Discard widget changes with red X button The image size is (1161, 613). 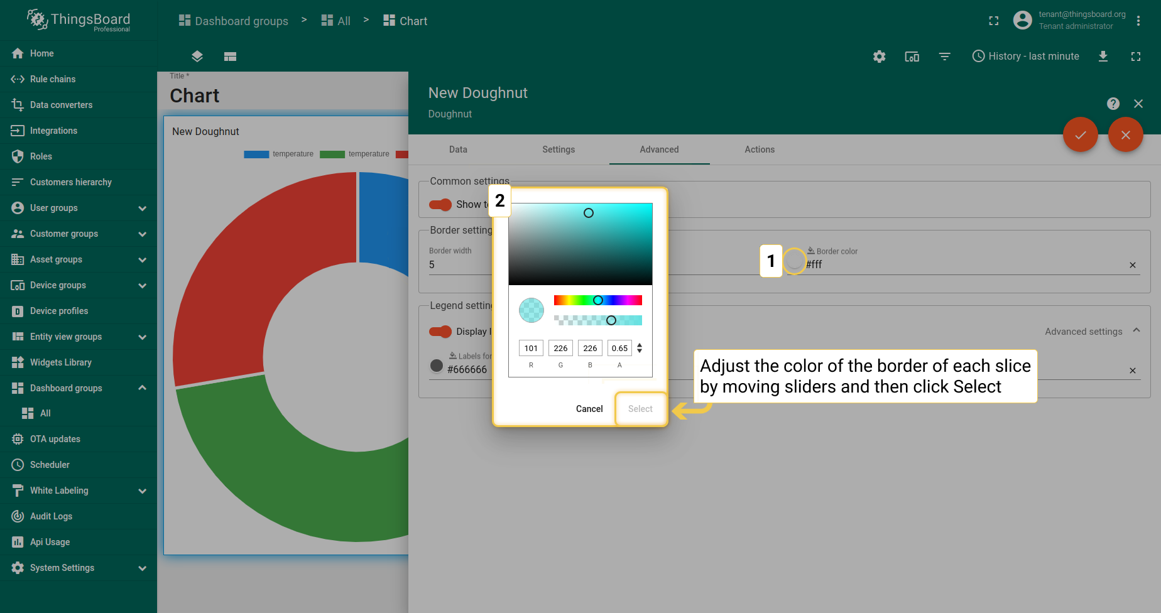point(1125,134)
